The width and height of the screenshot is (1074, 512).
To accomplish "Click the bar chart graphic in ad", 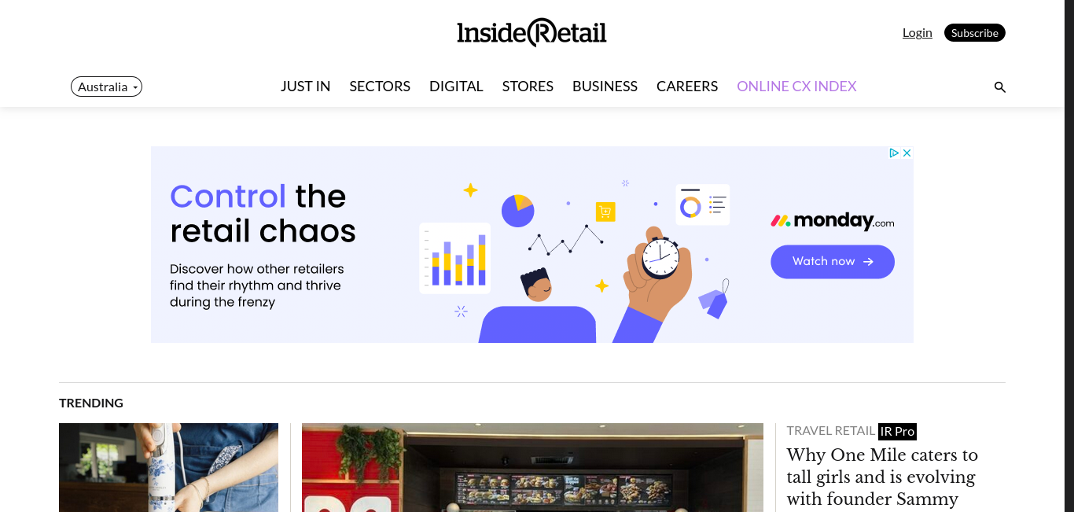I will (x=455, y=258).
